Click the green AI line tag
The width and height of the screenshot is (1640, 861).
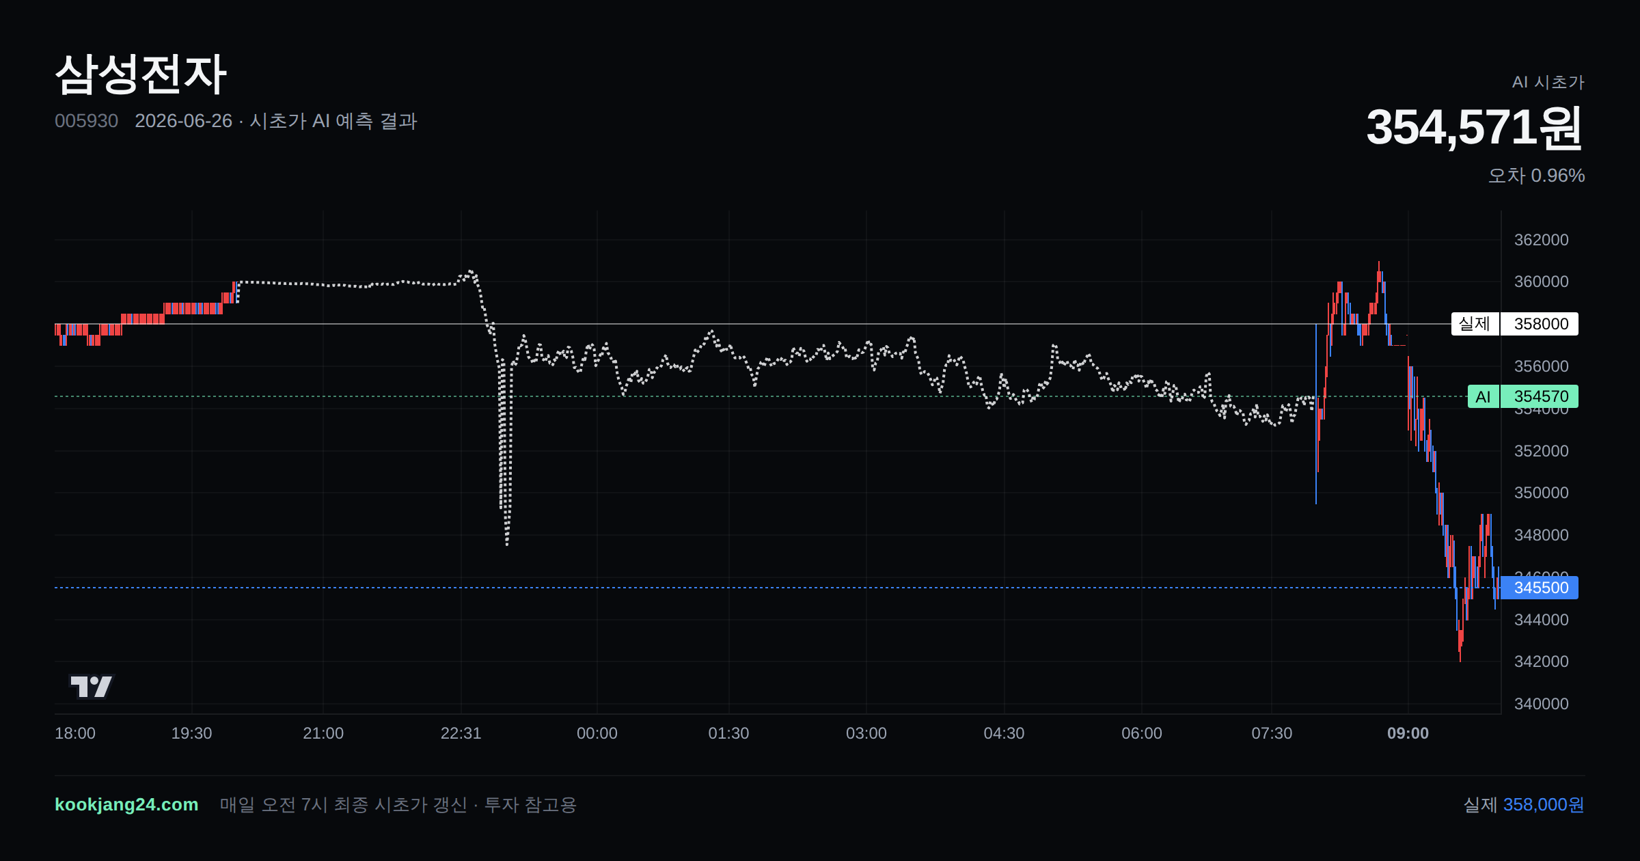(x=1483, y=396)
